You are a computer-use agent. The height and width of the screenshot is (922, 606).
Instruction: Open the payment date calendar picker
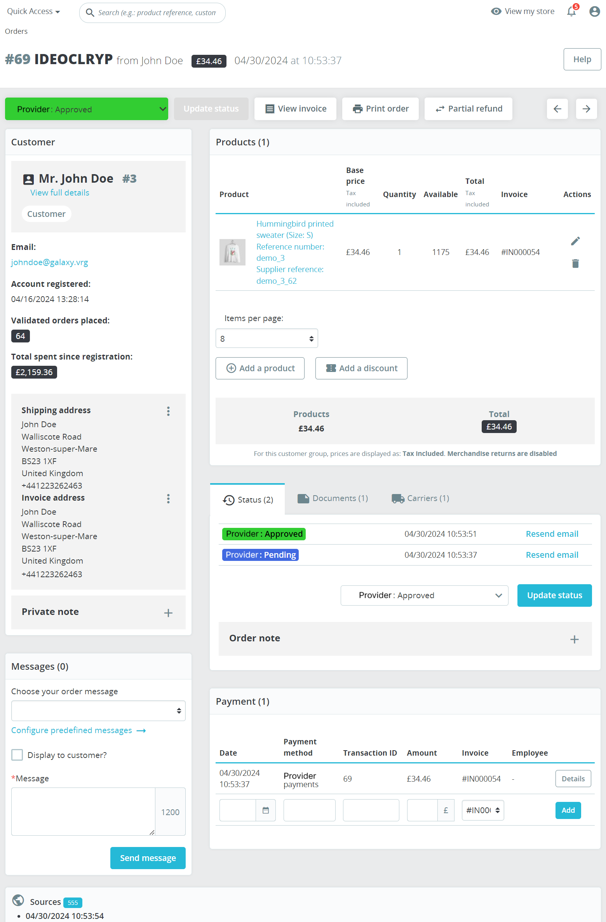tap(266, 810)
